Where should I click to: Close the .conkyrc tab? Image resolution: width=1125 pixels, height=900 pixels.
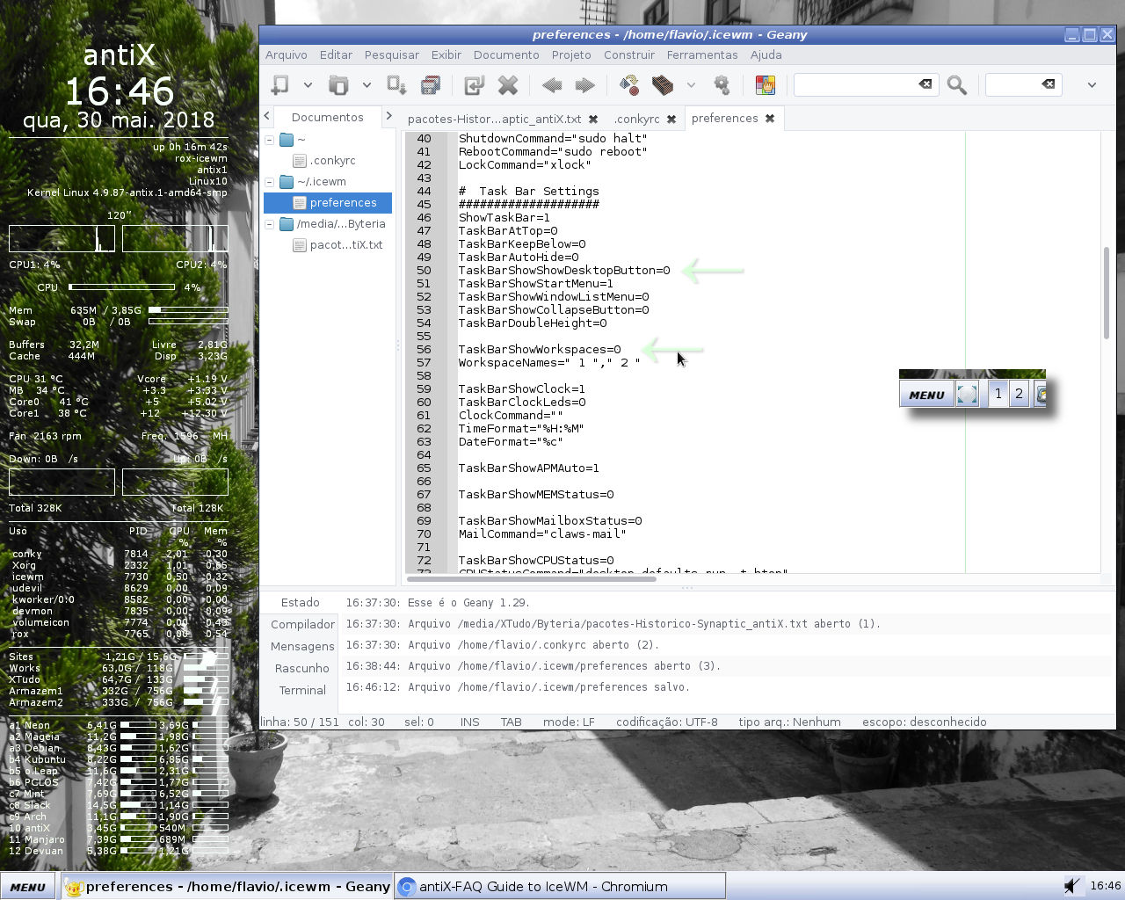pyautogui.click(x=671, y=119)
